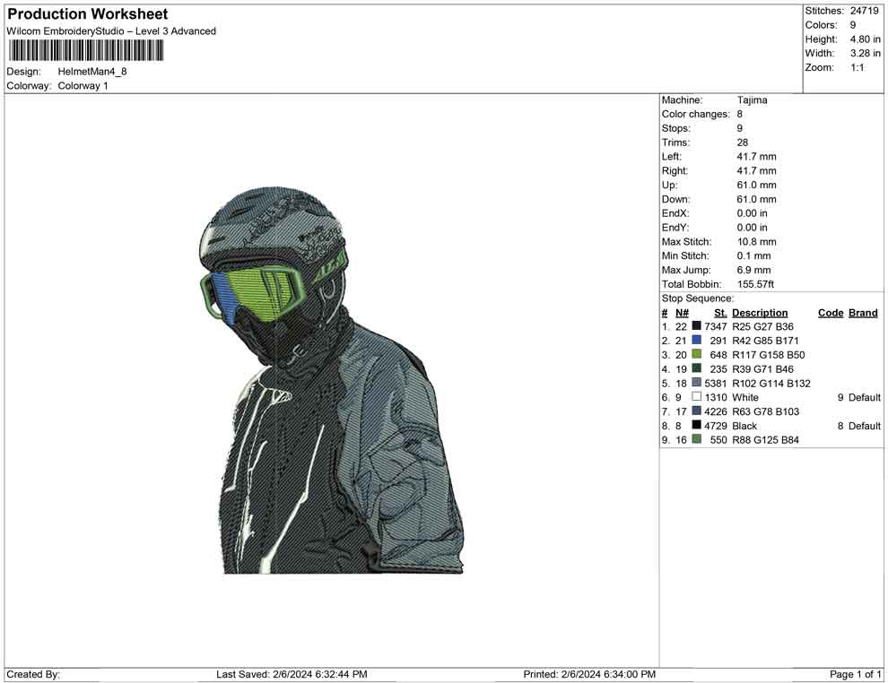Select the blue swatch R42 G85 B171
The width and height of the screenshot is (888, 683).
coord(696,341)
